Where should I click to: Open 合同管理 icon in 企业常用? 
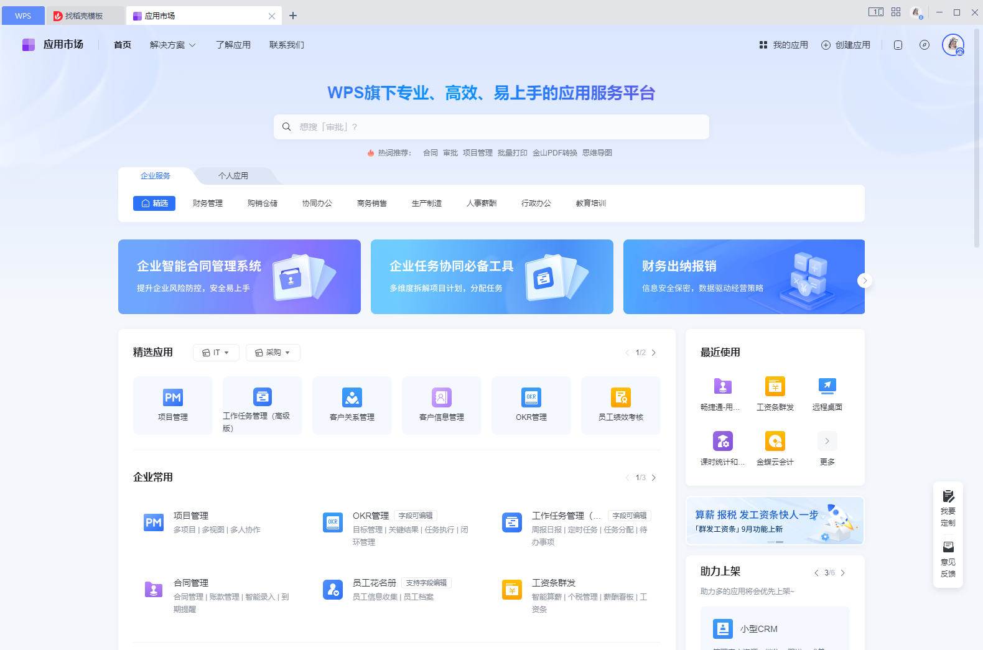154,589
